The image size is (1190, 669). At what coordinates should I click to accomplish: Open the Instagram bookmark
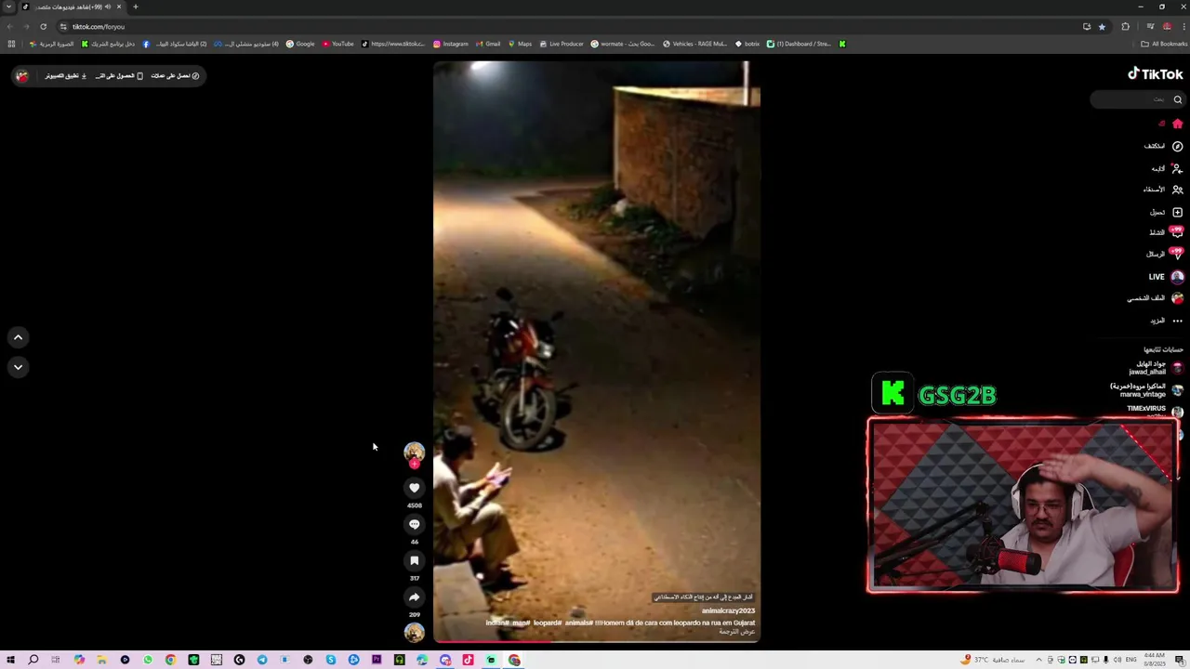click(x=451, y=44)
